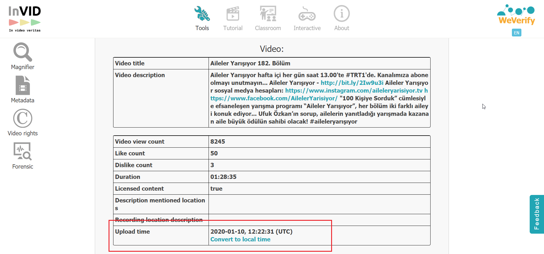Click the Metadata sidebar label
544x254 pixels.
[x=23, y=100]
